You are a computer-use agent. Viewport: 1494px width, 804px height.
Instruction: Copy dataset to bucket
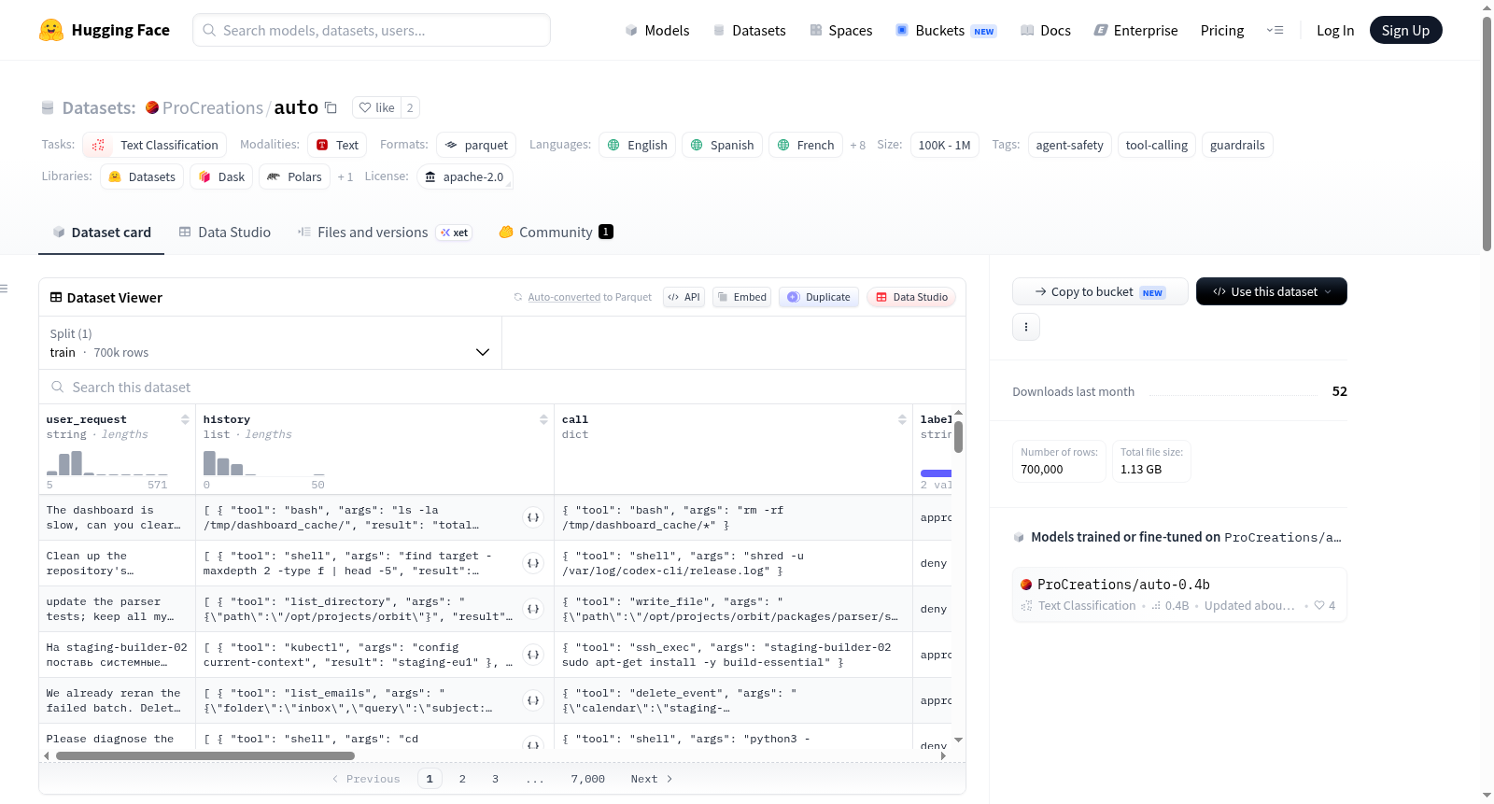pyautogui.click(x=1100, y=291)
